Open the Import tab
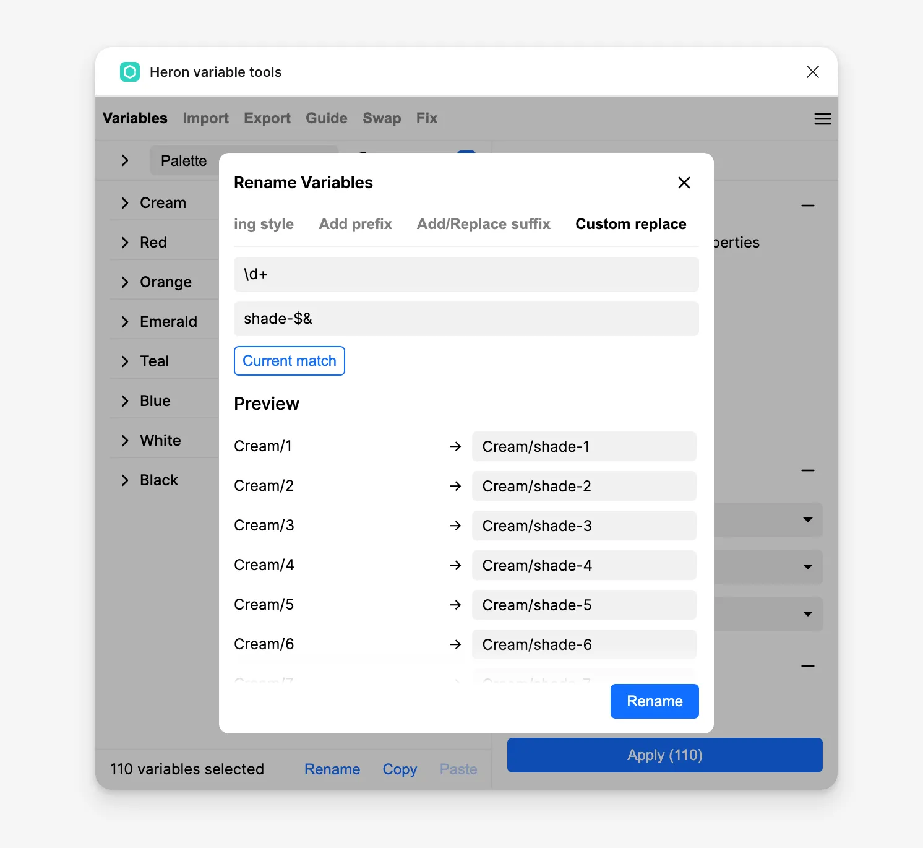 205,118
